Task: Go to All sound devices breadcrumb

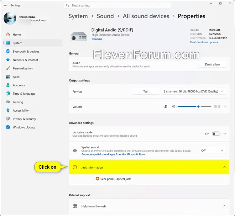Action: tap(146, 16)
